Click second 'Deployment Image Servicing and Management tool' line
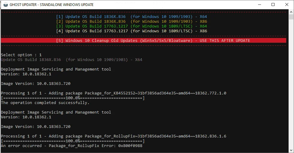294x153 pixels. coord(56,112)
